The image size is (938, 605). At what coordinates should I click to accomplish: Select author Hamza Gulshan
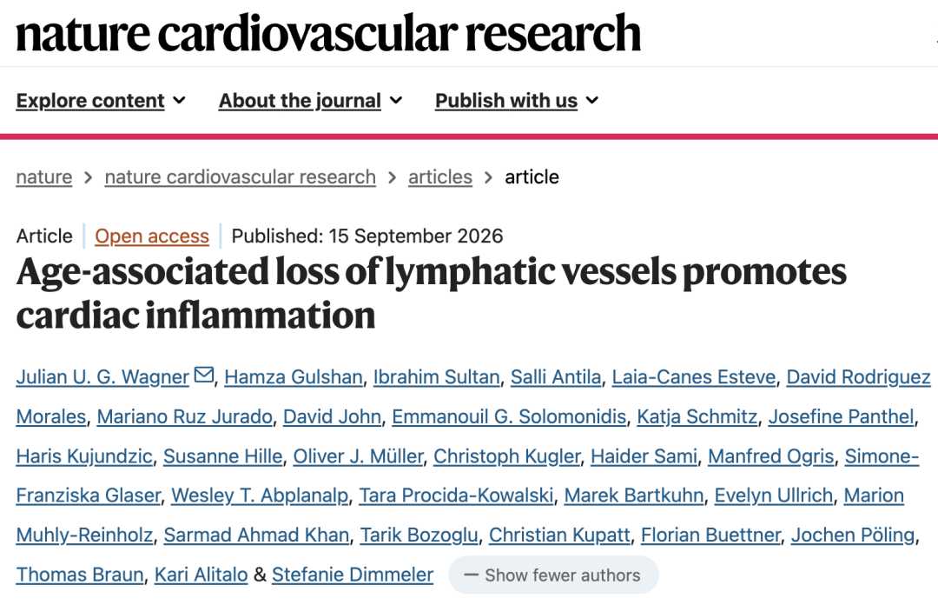[x=294, y=376]
